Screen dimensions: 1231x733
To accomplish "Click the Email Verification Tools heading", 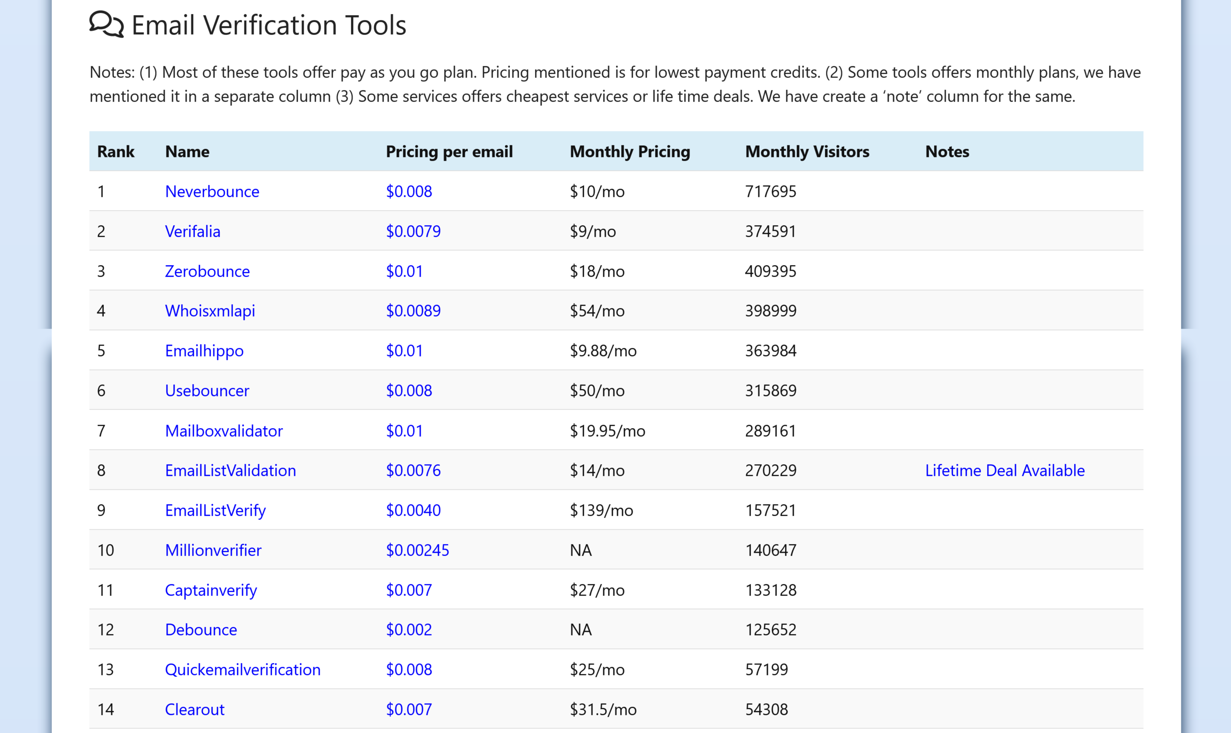I will pos(269,25).
